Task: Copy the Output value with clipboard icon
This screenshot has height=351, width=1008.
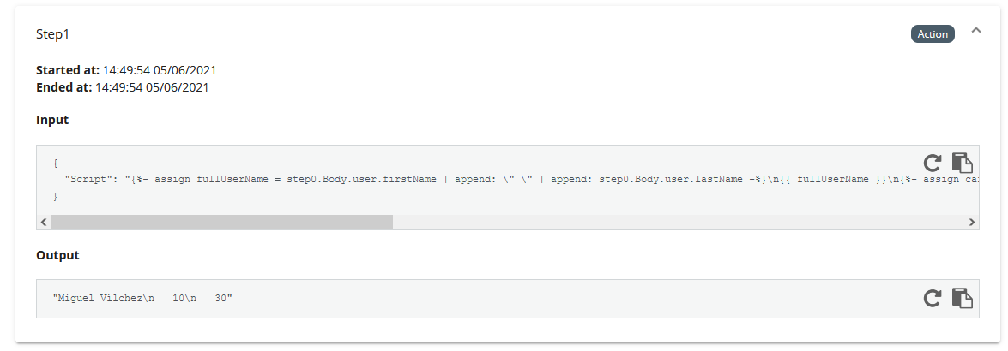Action: [x=962, y=298]
